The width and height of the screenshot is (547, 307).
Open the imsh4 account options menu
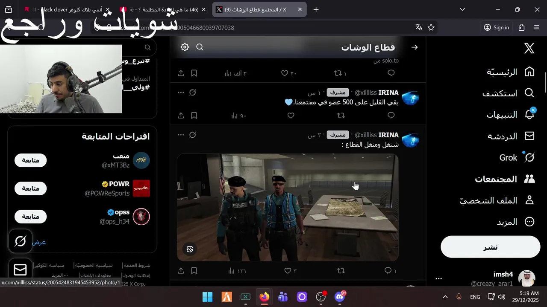tap(438, 278)
